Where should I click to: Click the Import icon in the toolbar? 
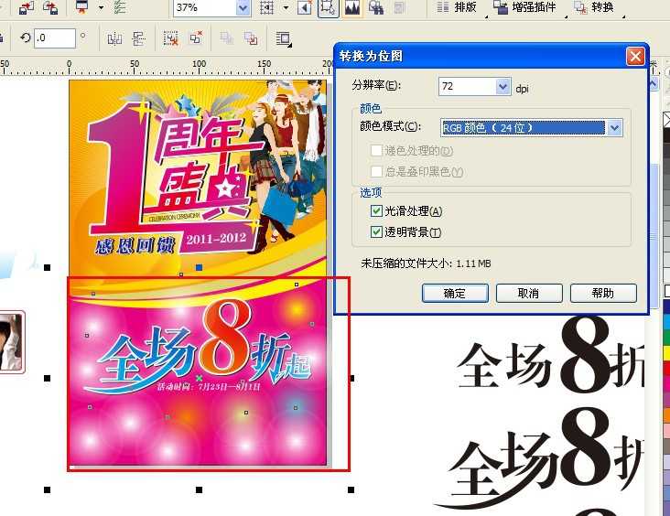point(27,6)
